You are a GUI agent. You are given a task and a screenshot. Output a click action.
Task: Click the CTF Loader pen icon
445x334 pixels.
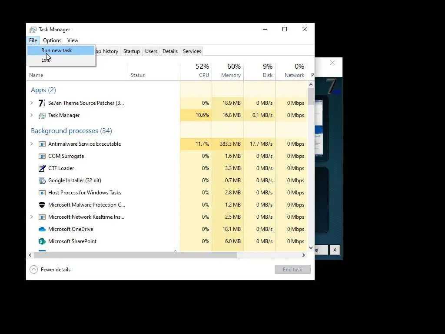[x=42, y=168]
